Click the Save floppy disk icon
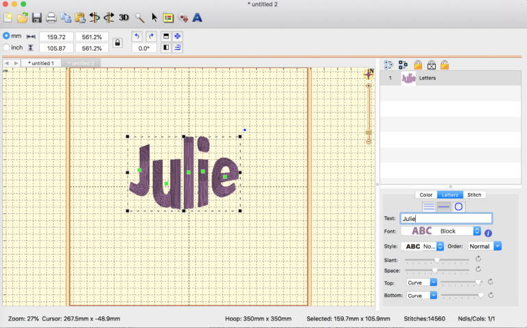Screen dimensions: 527x328 (37, 17)
